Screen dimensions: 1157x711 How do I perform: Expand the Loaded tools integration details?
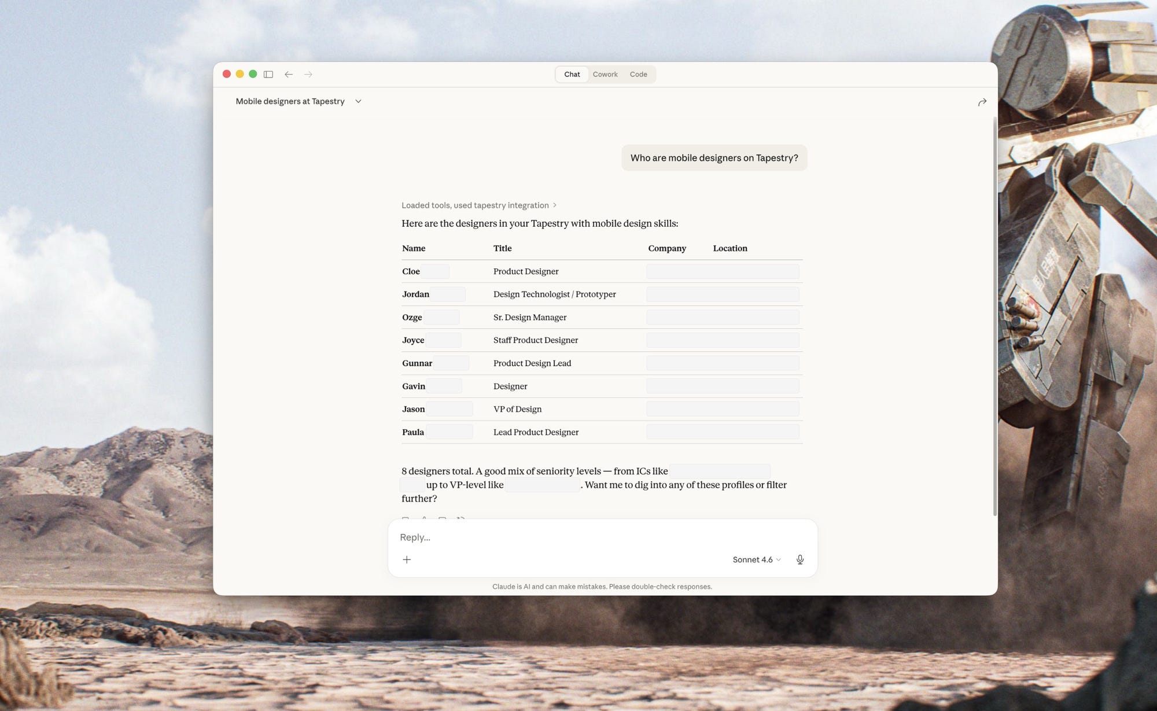(478, 205)
